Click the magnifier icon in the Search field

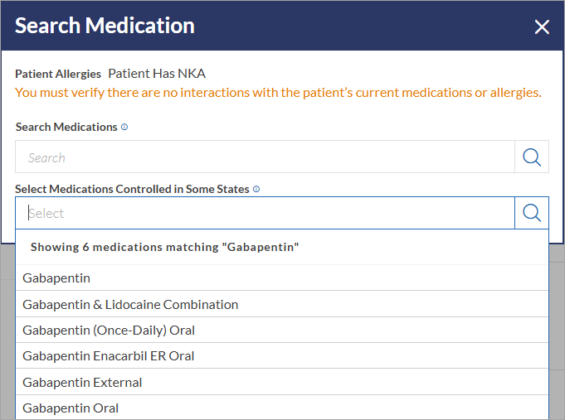pos(532,157)
